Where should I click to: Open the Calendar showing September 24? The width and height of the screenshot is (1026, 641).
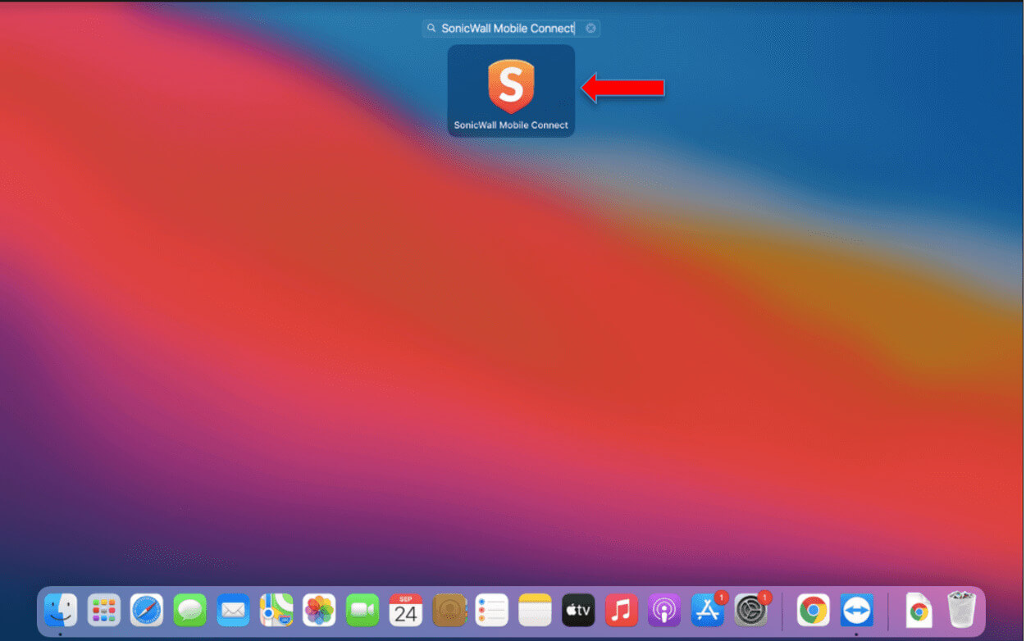(x=405, y=610)
